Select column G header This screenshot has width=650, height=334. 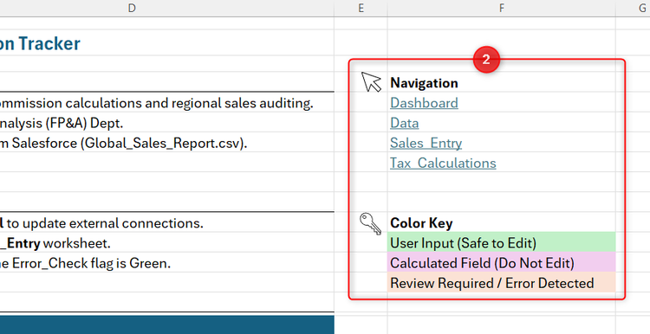(x=633, y=8)
